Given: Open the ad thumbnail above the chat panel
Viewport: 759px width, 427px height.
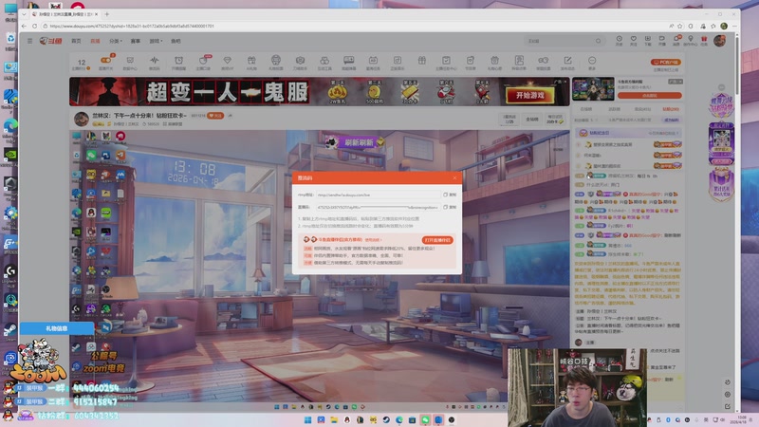Looking at the screenshot, I should click(593, 89).
